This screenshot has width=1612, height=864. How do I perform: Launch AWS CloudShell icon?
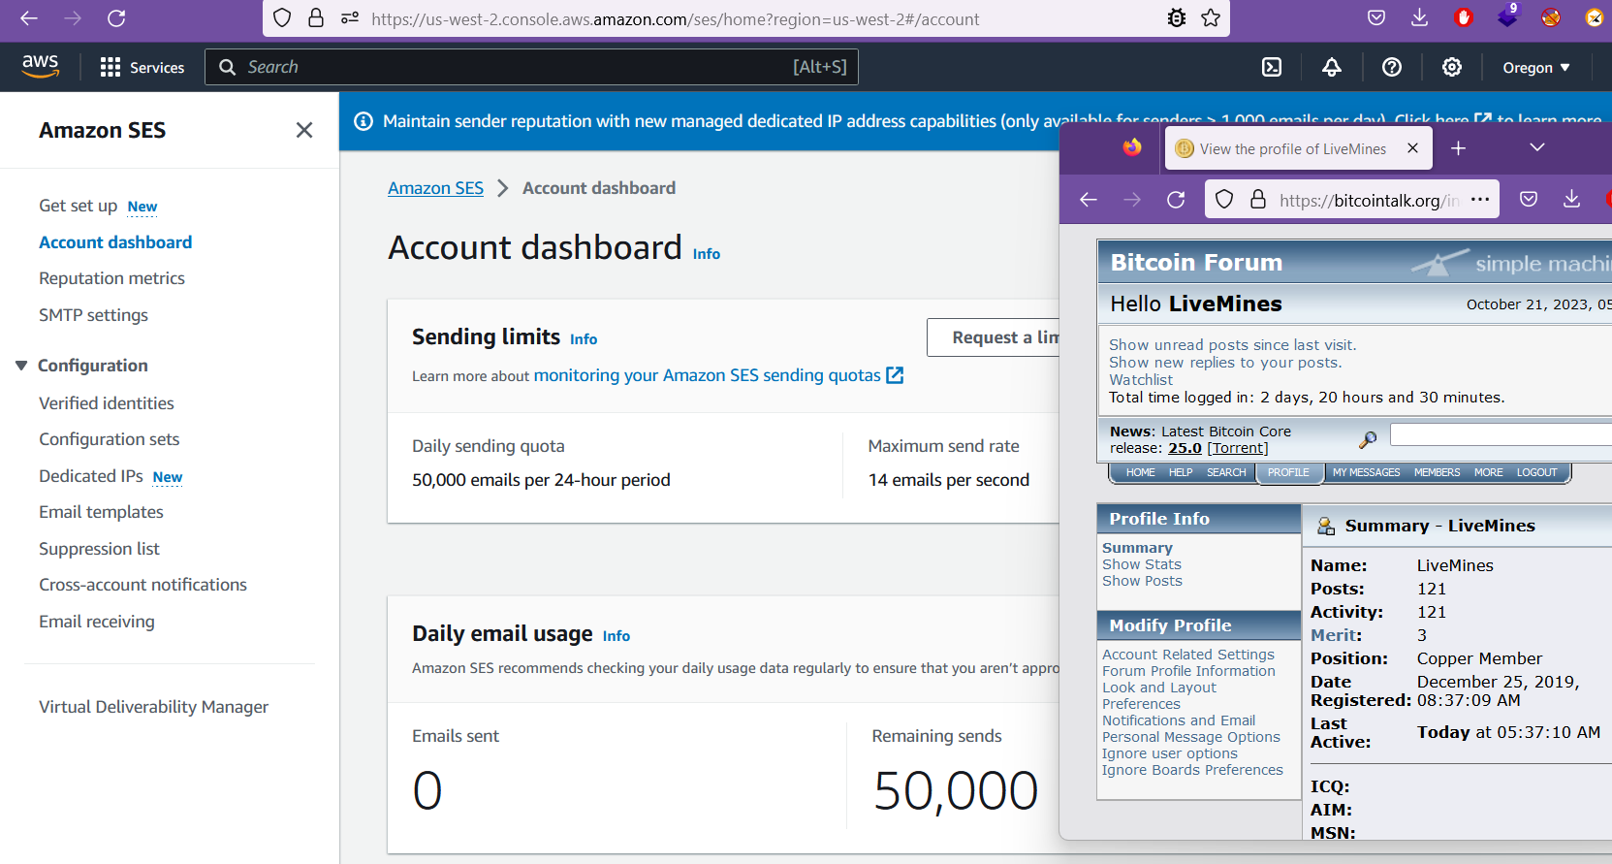pos(1272,67)
